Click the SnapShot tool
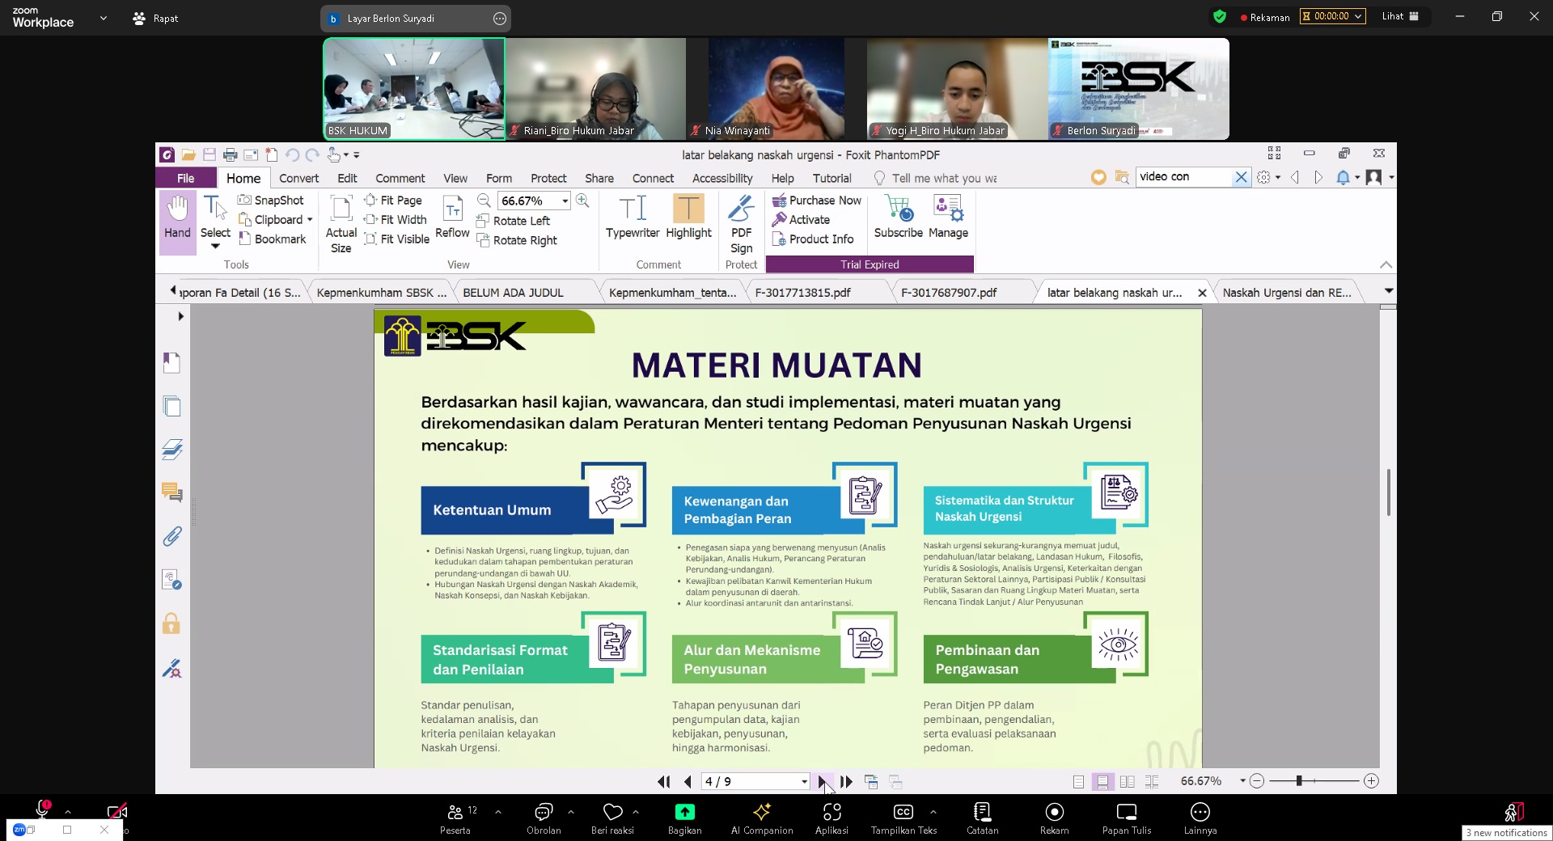The width and height of the screenshot is (1553, 841). pyautogui.click(x=271, y=201)
